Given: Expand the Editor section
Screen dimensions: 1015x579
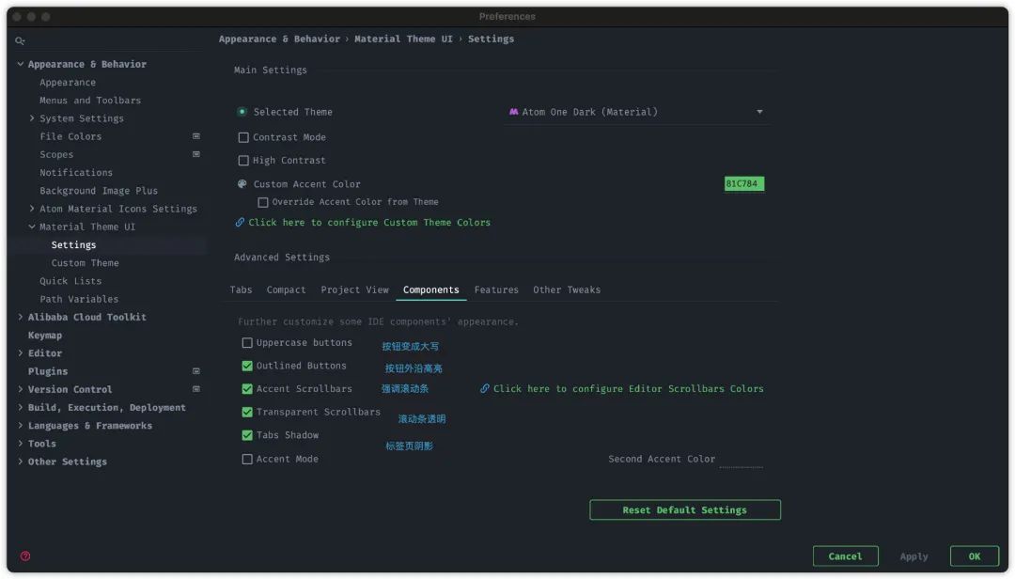Looking at the screenshot, I should (x=21, y=353).
